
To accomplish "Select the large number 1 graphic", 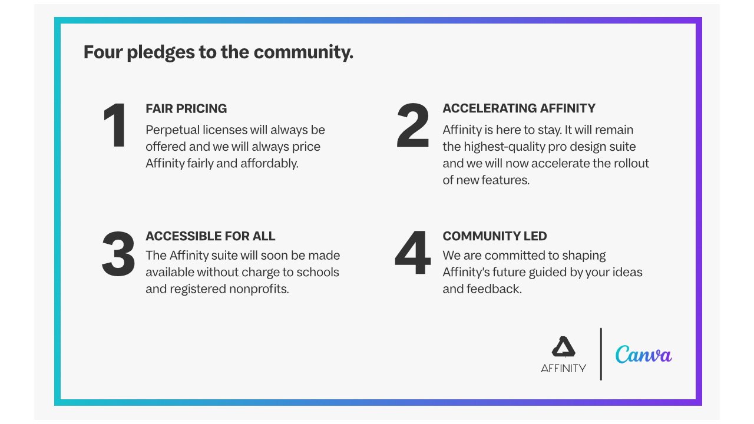I will pyautogui.click(x=114, y=125).
